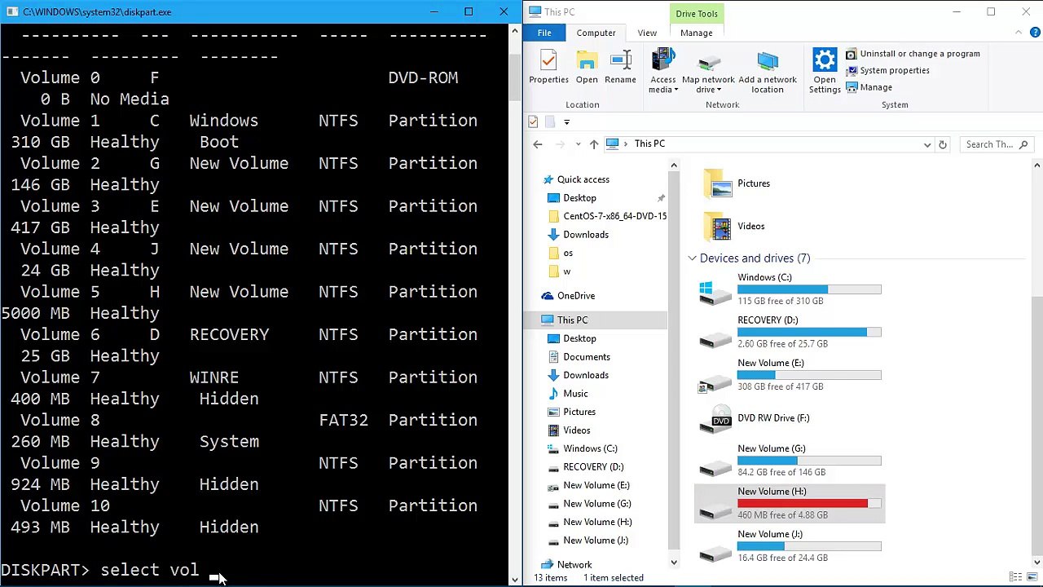Click Add a network location

click(x=768, y=71)
